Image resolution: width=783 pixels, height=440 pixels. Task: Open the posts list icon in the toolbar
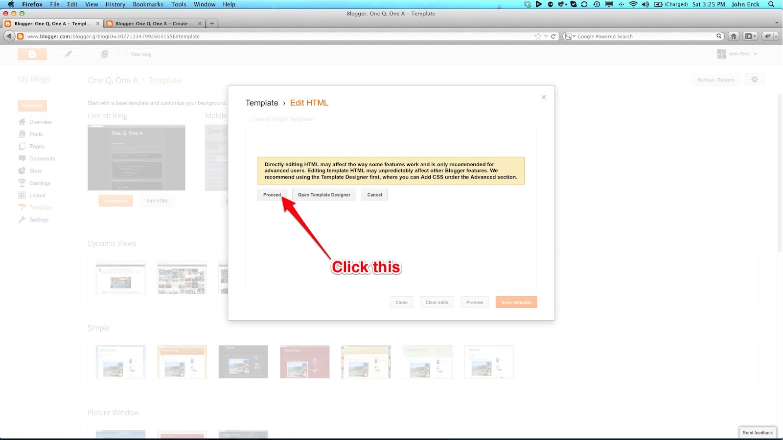(x=104, y=54)
